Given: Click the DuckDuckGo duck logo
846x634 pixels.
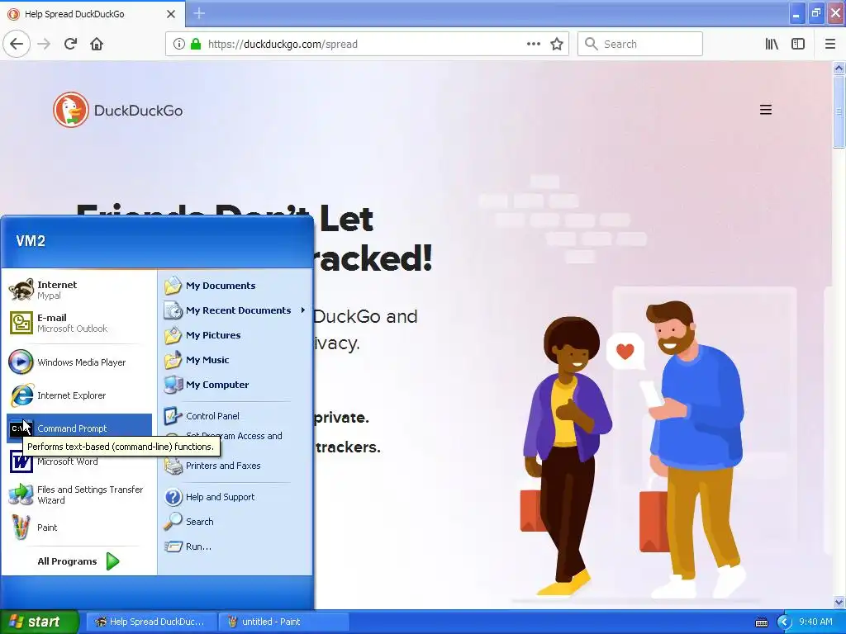Looking at the screenshot, I should point(71,110).
